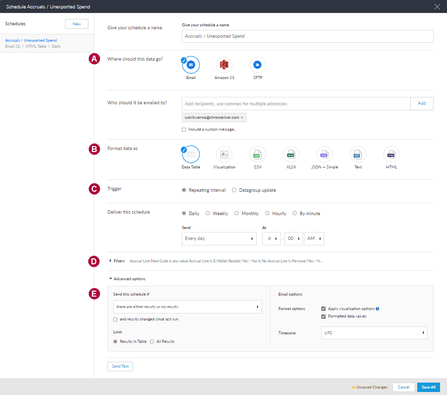Image resolution: width=447 pixels, height=395 pixels.
Task: Switch the trigger to Datagroup update
Action: 234,189
